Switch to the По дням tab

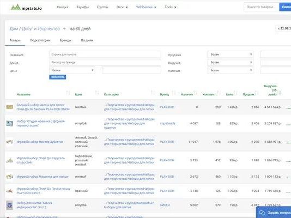[x=87, y=40]
